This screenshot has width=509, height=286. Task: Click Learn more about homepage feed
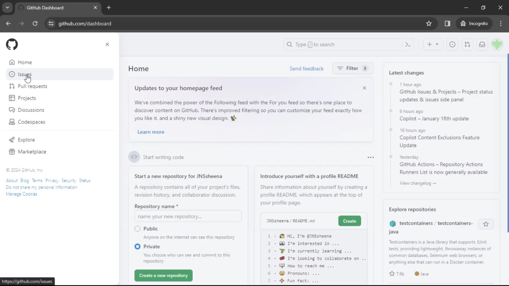click(x=151, y=132)
